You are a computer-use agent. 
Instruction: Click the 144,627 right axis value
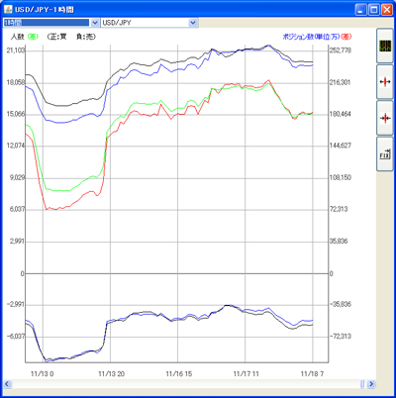[x=341, y=146]
